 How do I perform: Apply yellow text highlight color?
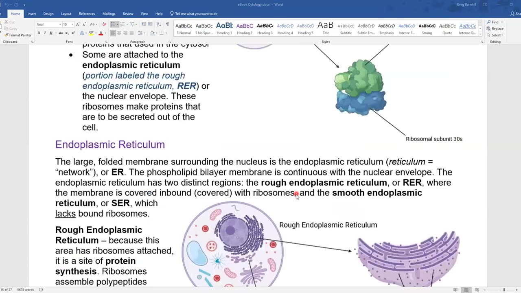91,33
